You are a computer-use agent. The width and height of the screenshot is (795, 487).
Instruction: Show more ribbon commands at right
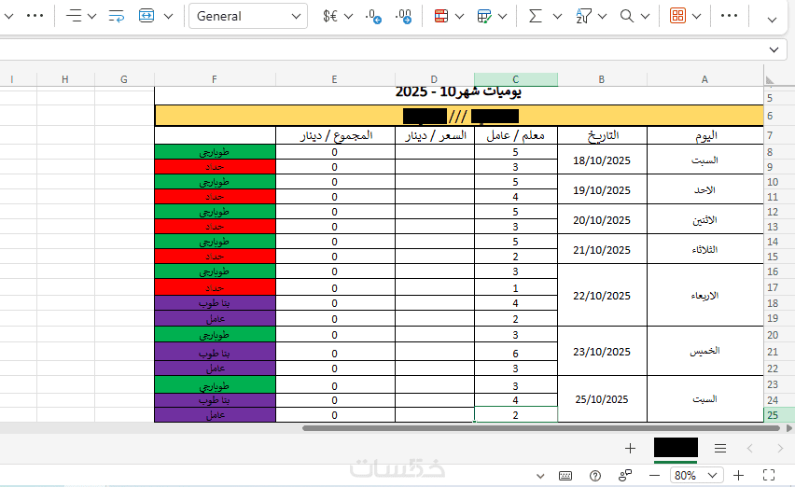click(x=729, y=16)
